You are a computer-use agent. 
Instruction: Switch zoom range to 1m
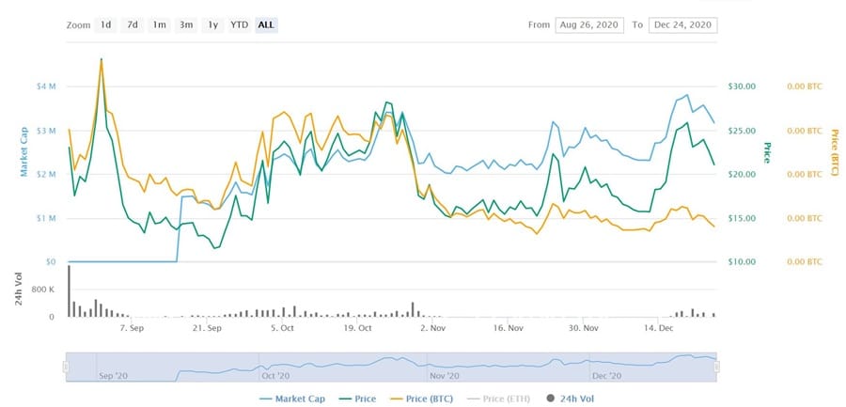[159, 24]
